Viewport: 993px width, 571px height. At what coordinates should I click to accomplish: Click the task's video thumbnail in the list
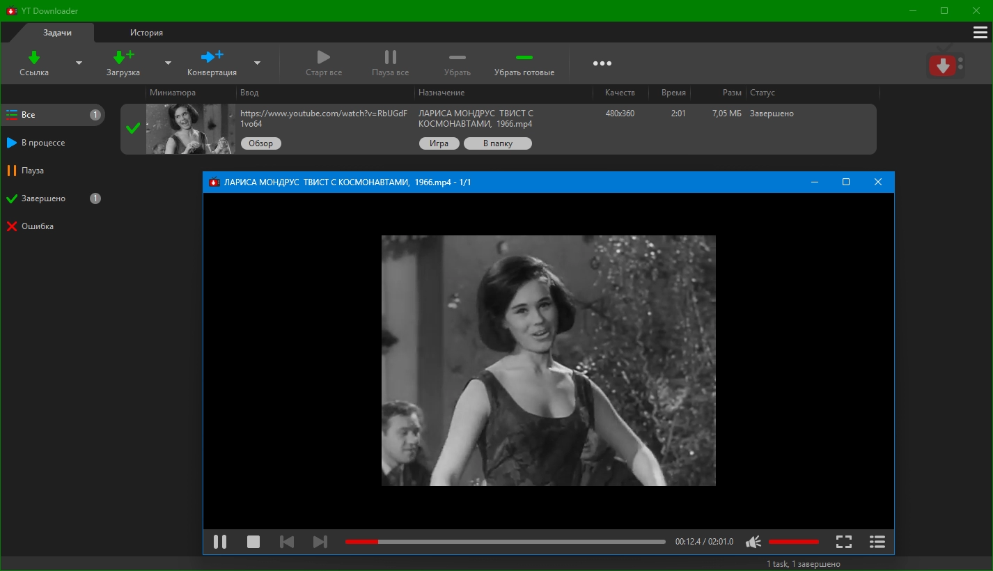click(191, 129)
